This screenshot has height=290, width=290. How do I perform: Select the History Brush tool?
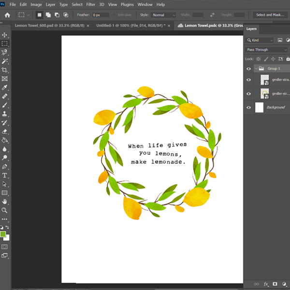pyautogui.click(x=5, y=123)
